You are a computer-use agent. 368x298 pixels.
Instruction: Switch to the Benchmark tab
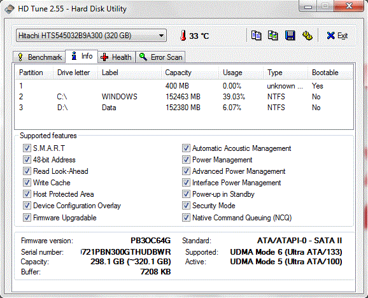coord(39,57)
